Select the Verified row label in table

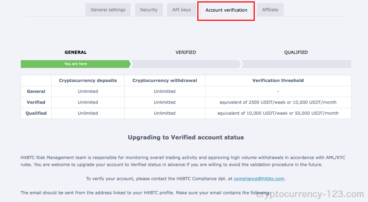tap(36, 102)
